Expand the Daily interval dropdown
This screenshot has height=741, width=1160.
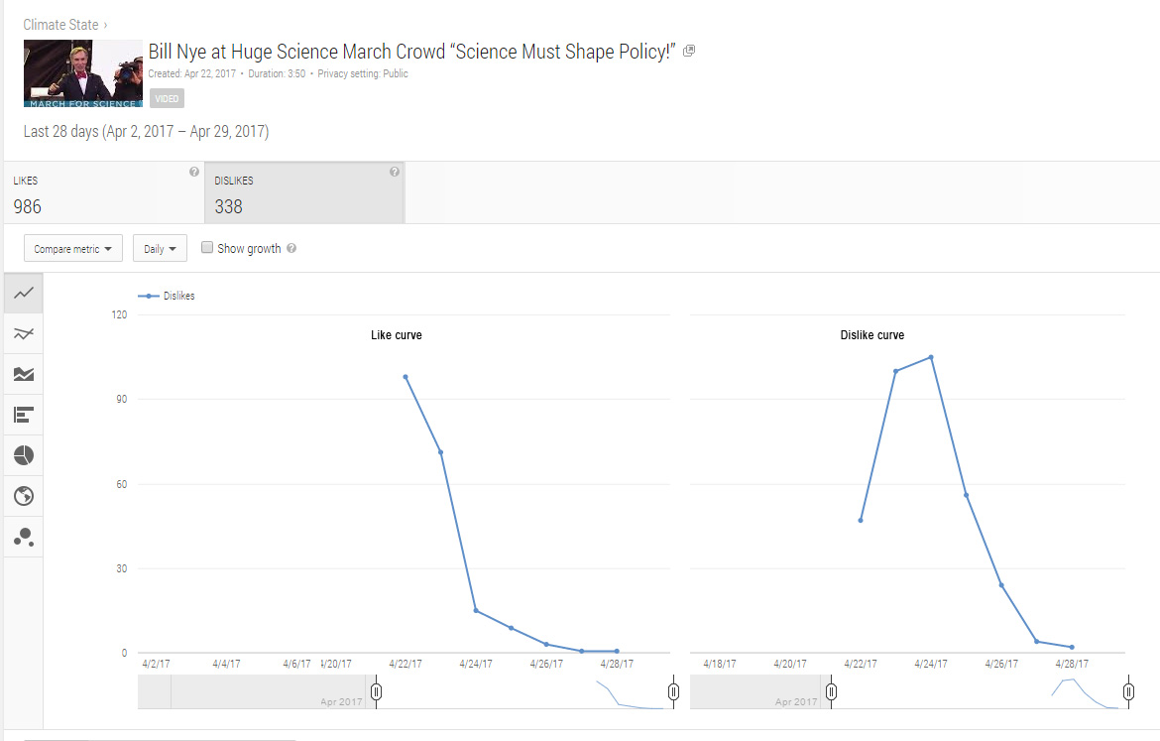pos(160,249)
